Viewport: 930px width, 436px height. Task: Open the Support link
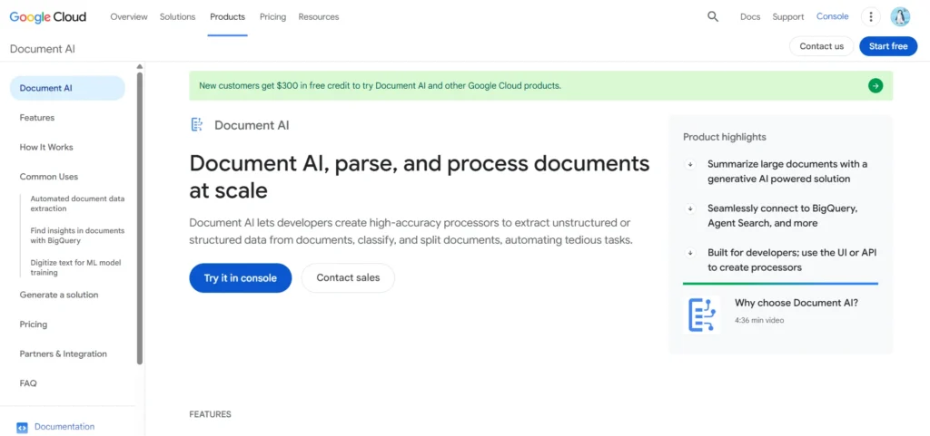788,16
